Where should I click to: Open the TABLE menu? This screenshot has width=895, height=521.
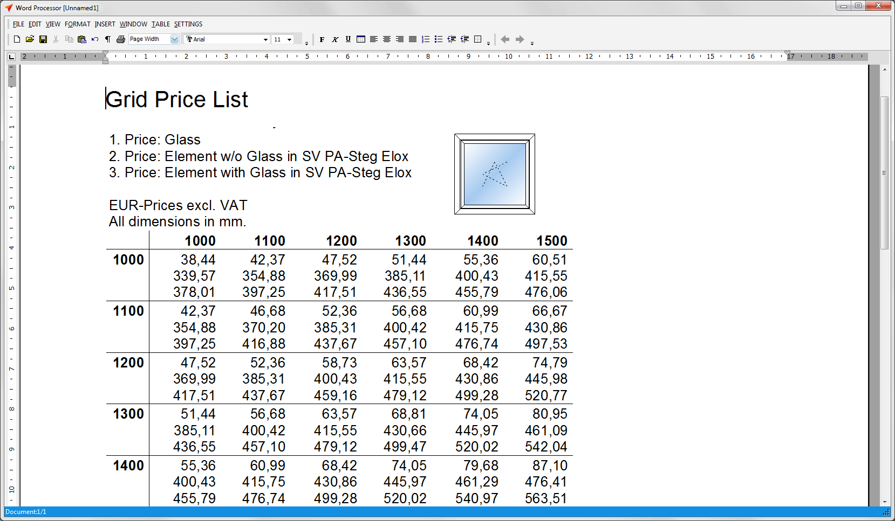(x=160, y=24)
